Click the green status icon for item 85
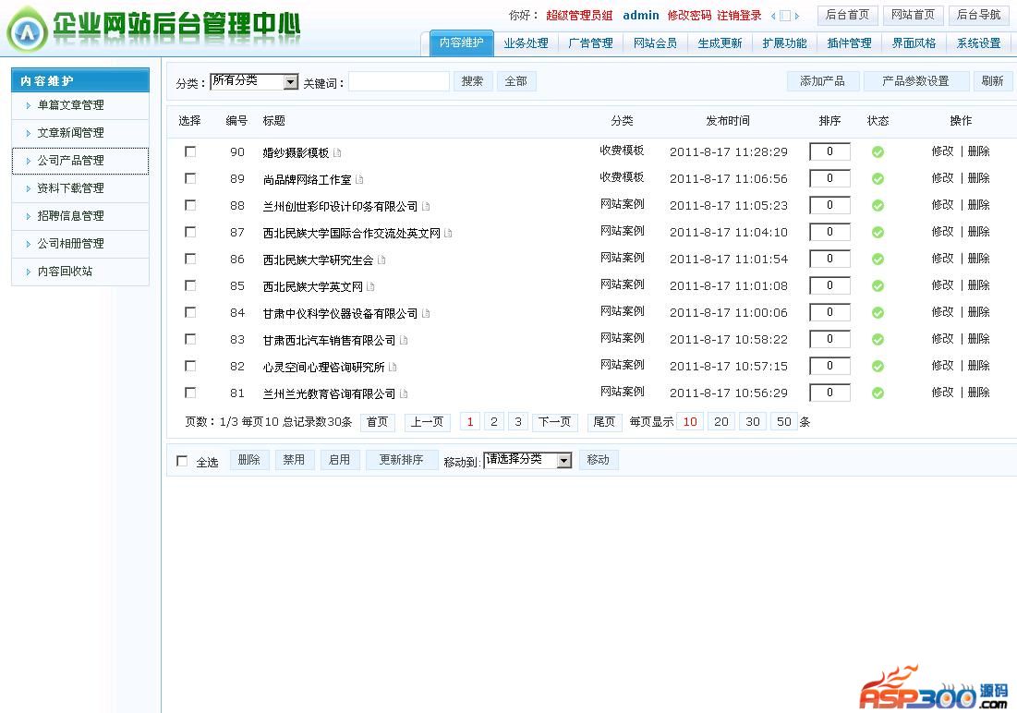Image resolution: width=1017 pixels, height=713 pixels. click(x=878, y=286)
